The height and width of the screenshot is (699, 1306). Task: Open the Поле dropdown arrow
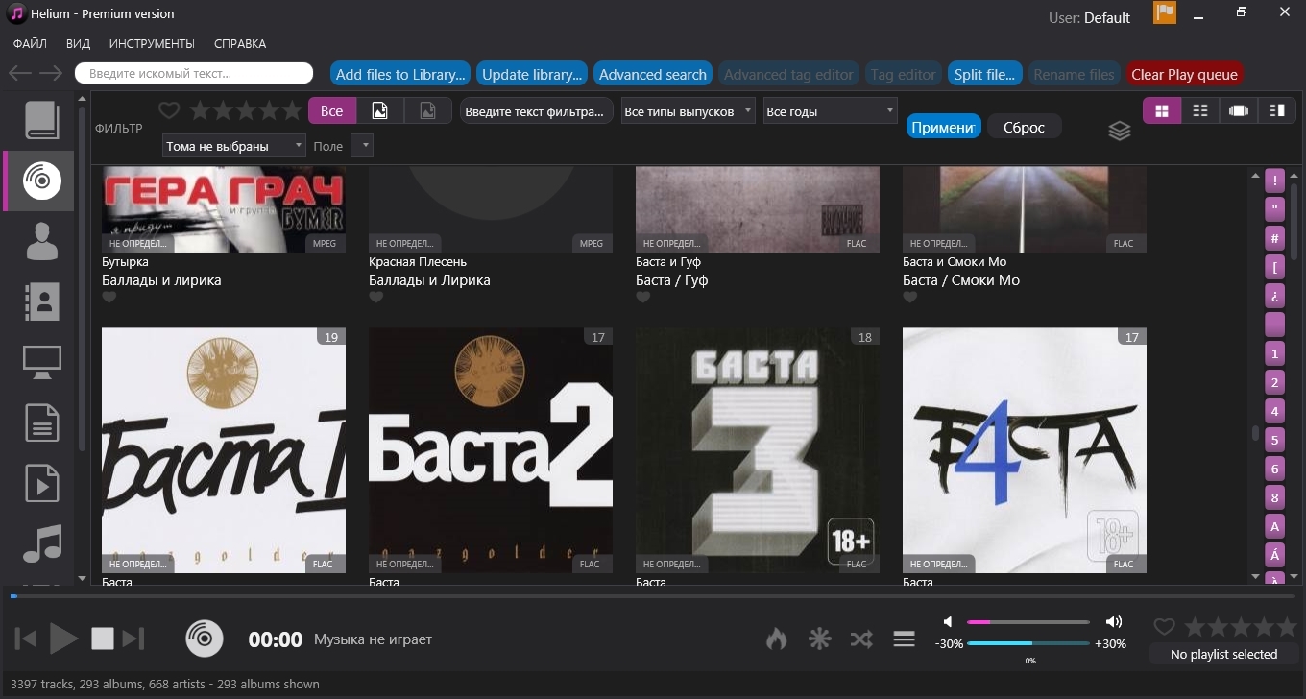[362, 146]
